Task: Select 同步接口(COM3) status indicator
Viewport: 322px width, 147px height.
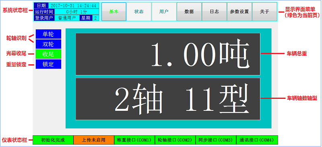Action: tap(216, 140)
